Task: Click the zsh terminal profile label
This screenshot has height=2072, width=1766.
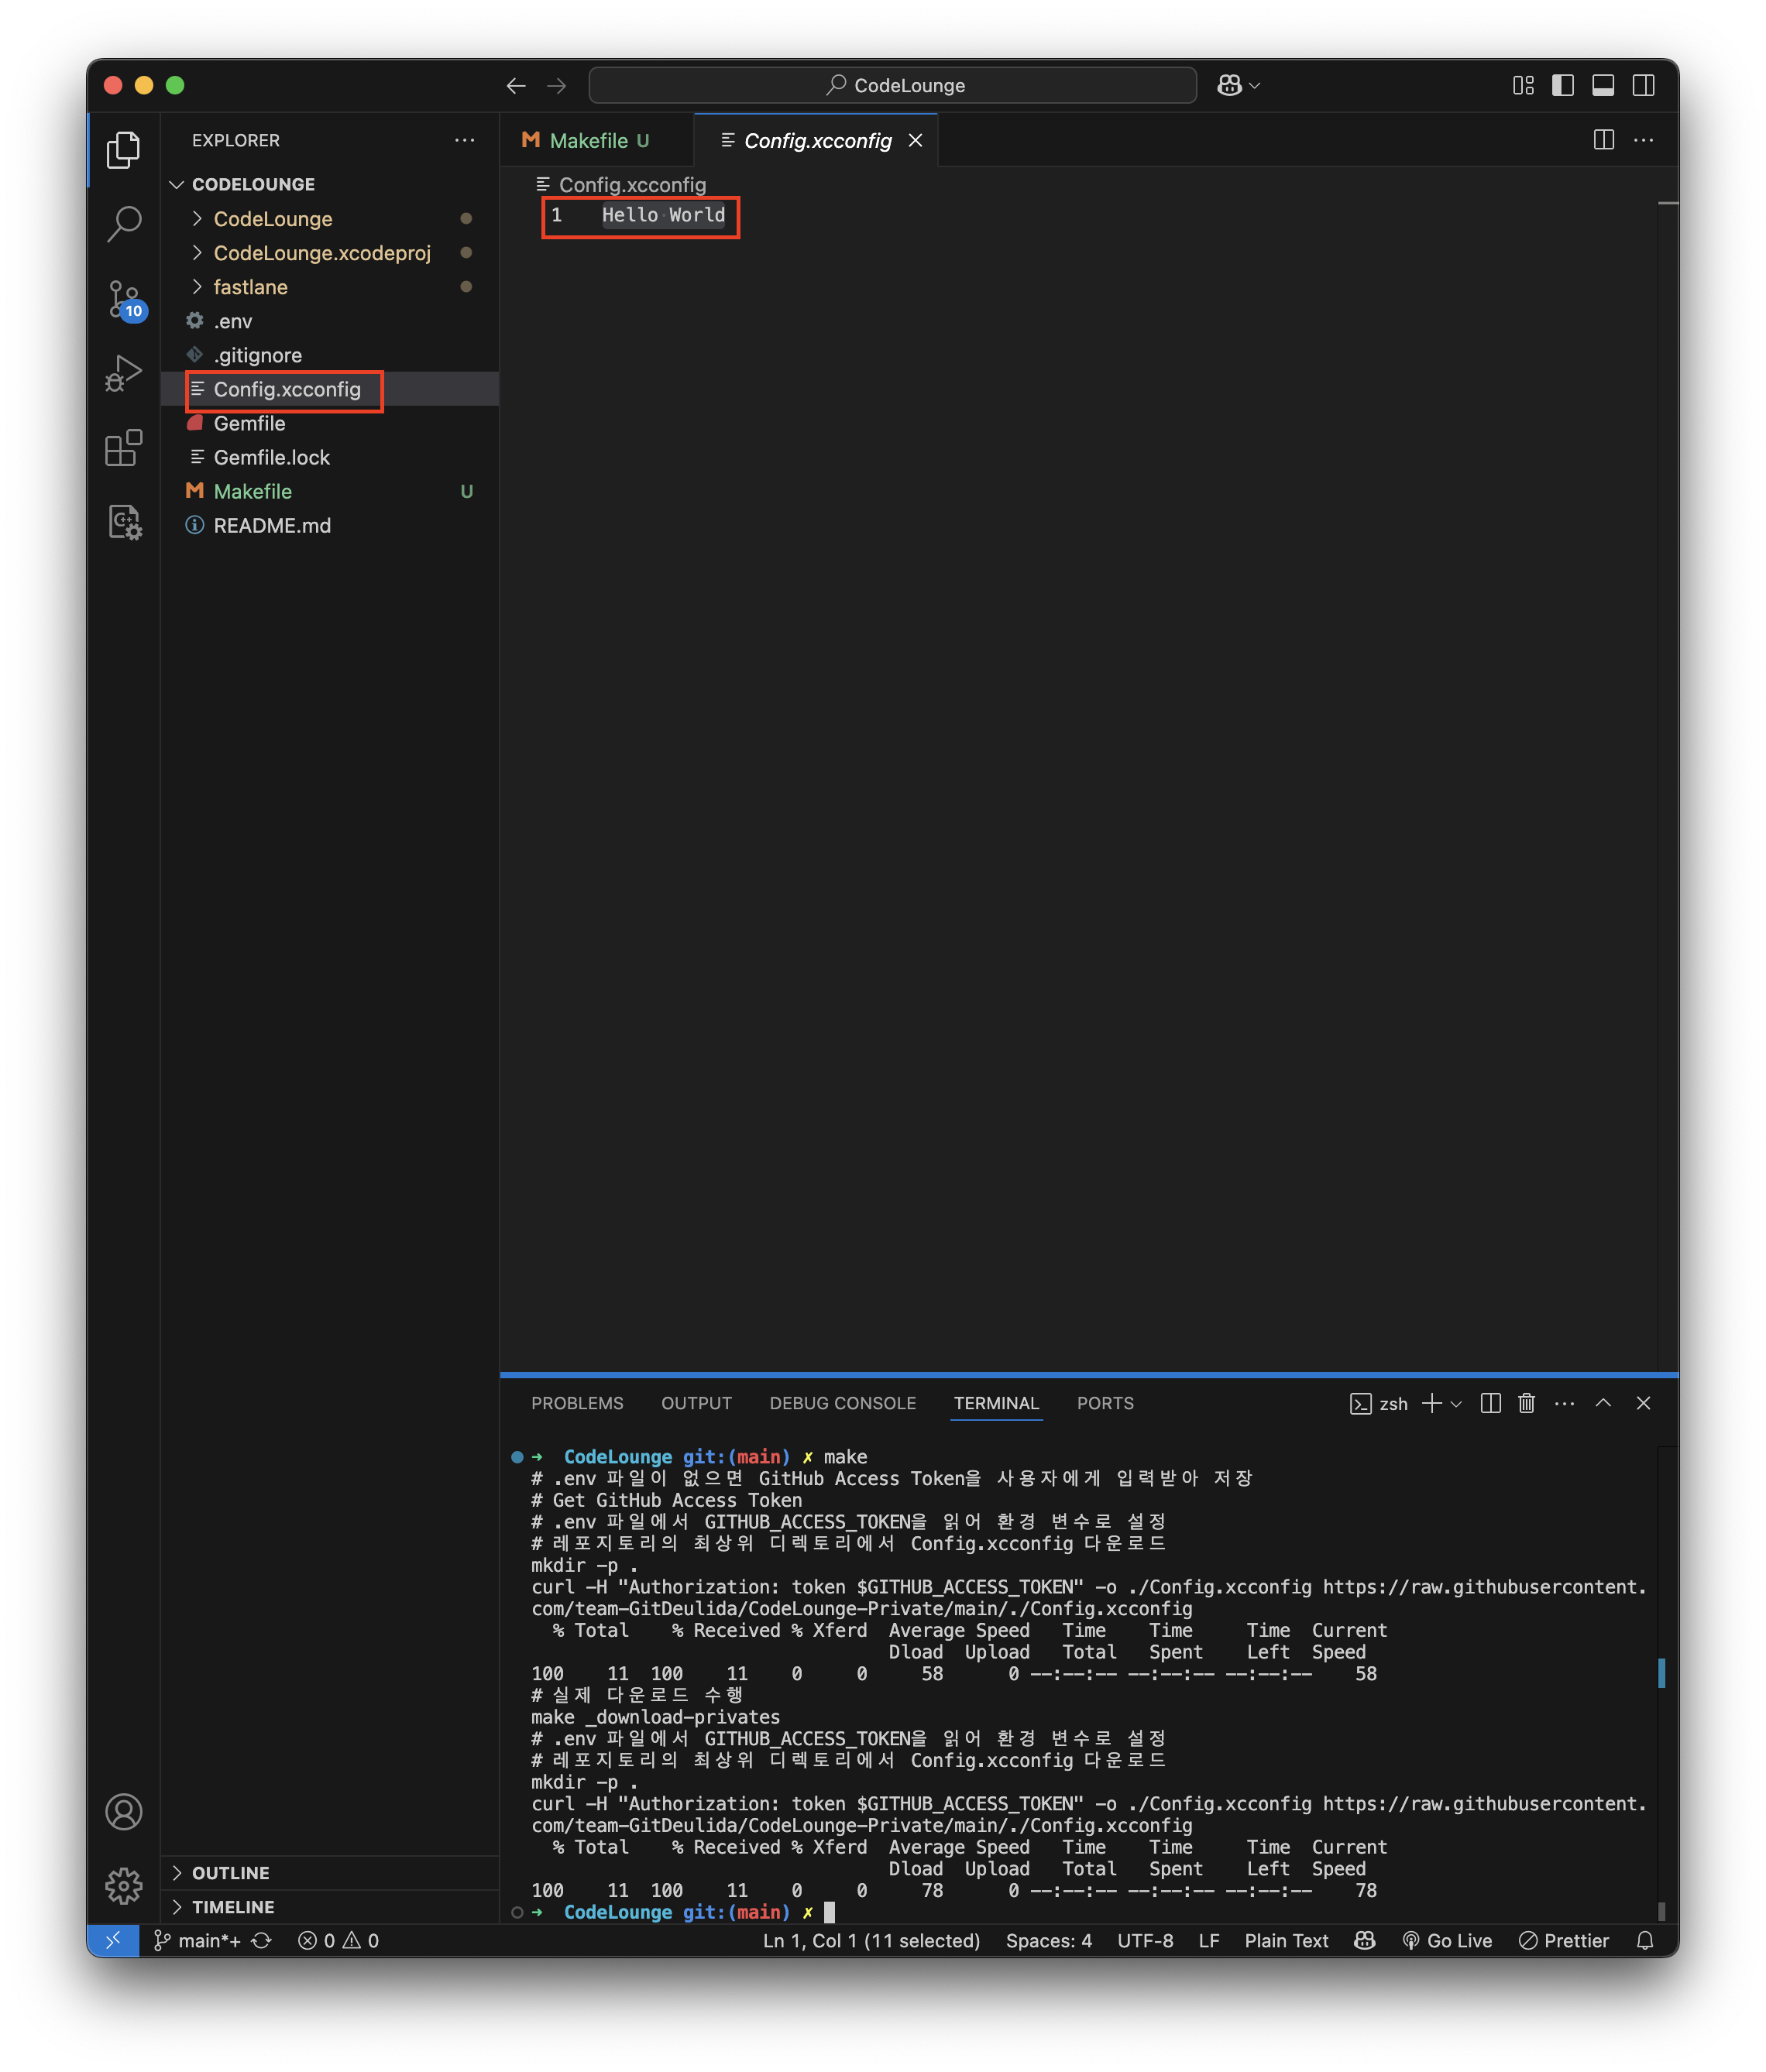Action: coord(1379,1404)
